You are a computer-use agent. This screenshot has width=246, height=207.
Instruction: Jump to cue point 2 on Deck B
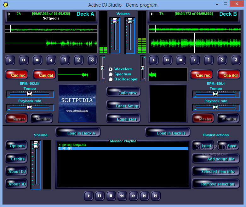tap(222, 60)
